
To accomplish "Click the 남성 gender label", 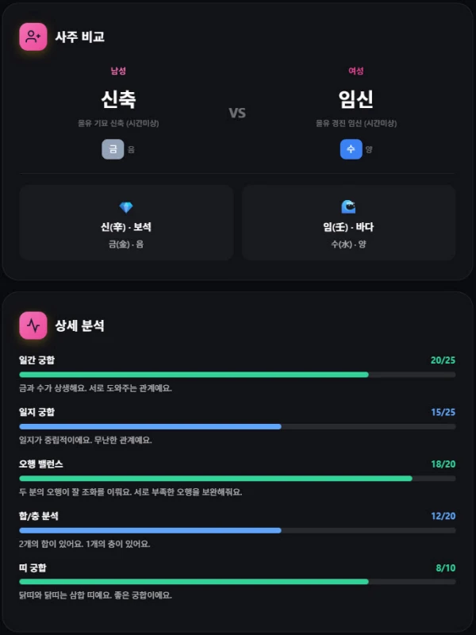I will 118,71.
